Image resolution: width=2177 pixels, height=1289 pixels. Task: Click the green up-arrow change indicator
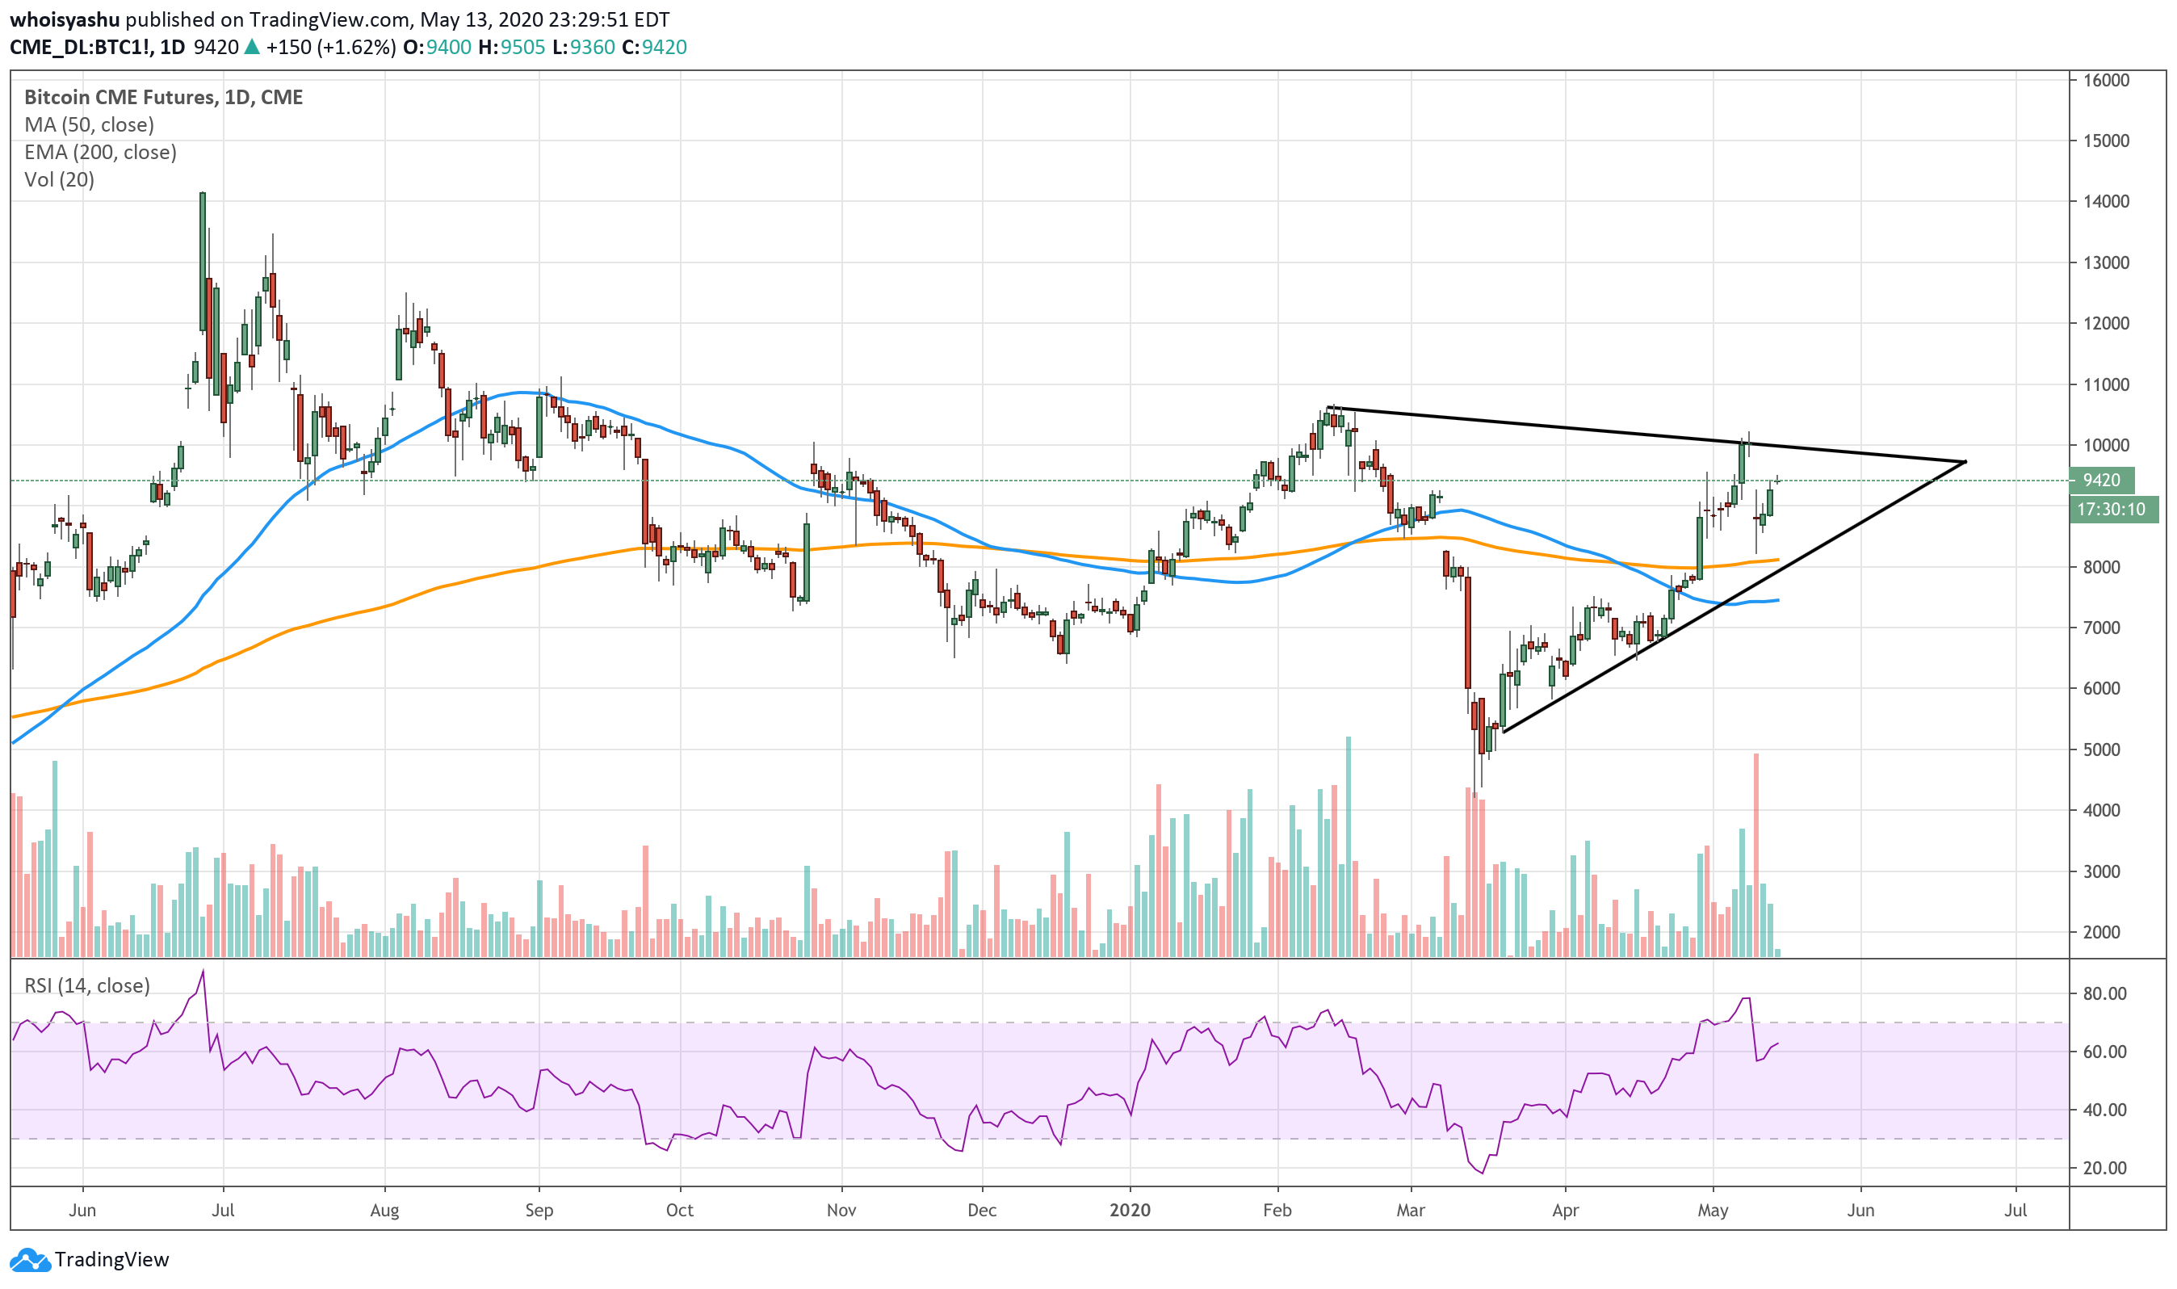click(252, 47)
